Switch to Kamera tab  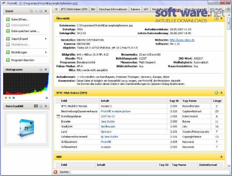[x=135, y=9]
